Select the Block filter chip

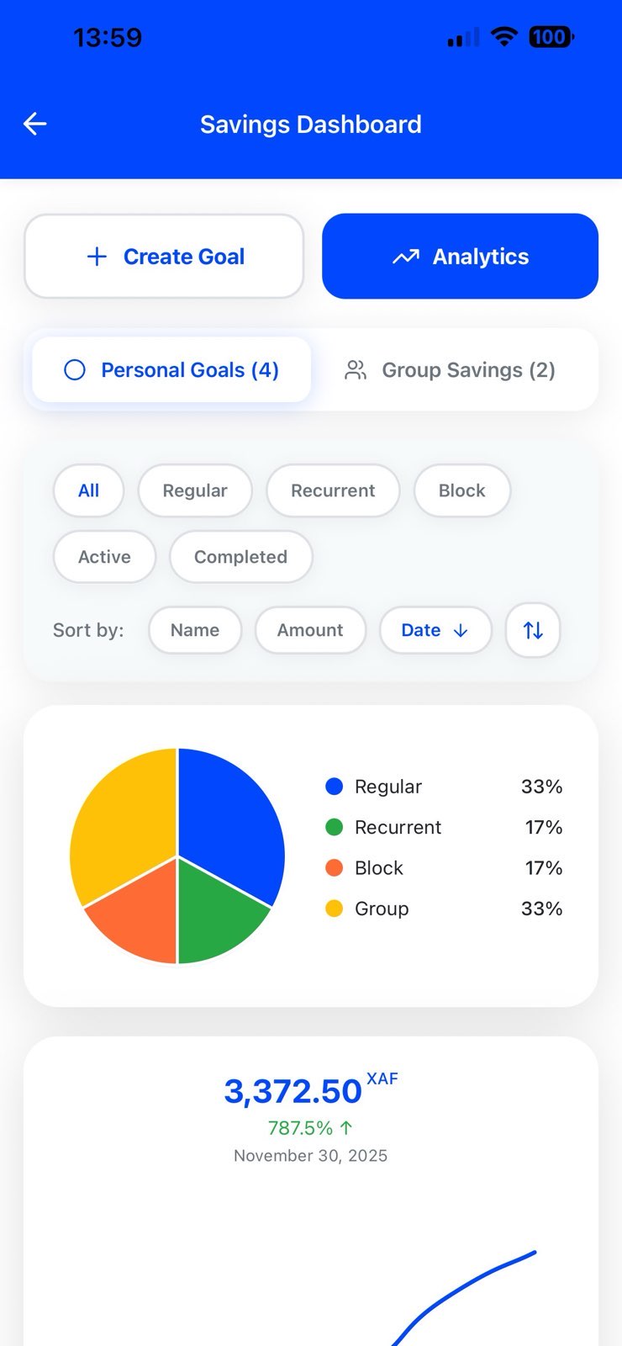(x=461, y=490)
